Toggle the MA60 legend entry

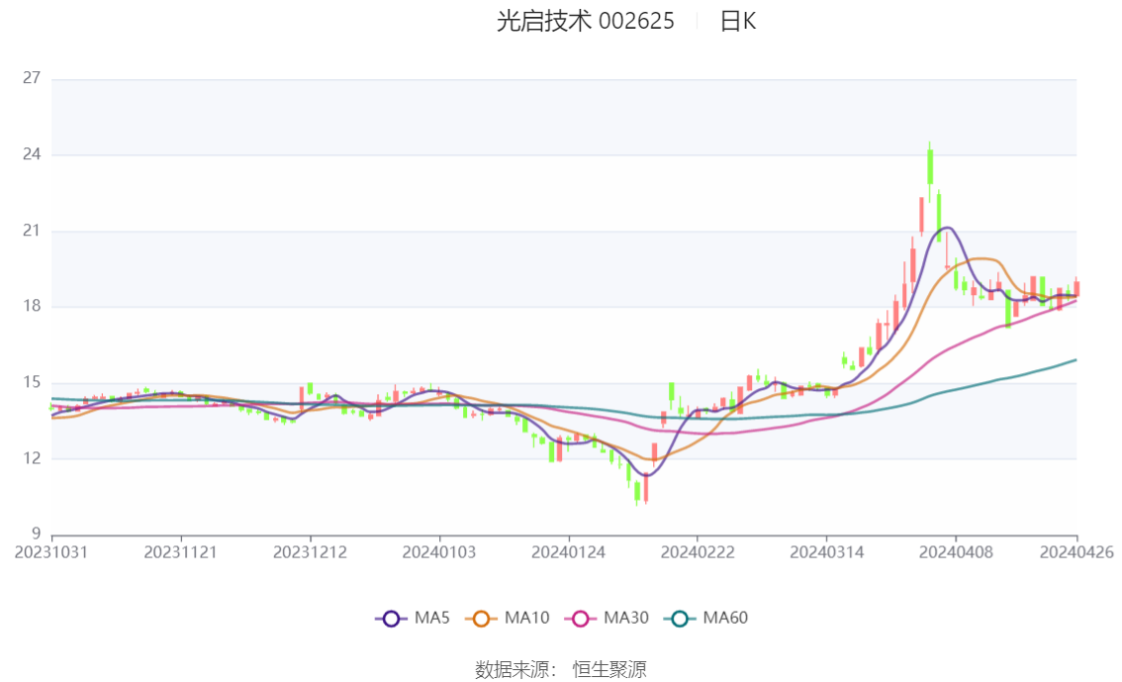click(x=706, y=618)
